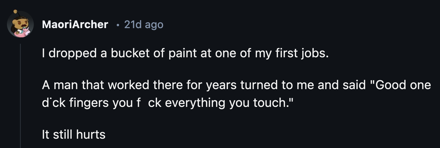Click the dot separator before the timestamp
This screenshot has height=148, width=440.
pyautogui.click(x=117, y=25)
